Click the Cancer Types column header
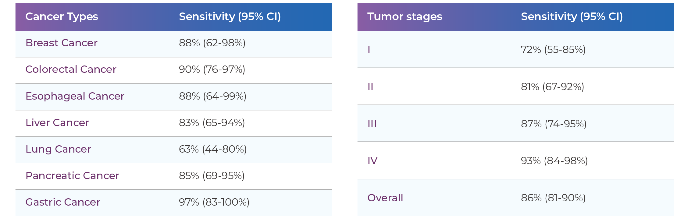688x219 pixels. [x=62, y=16]
